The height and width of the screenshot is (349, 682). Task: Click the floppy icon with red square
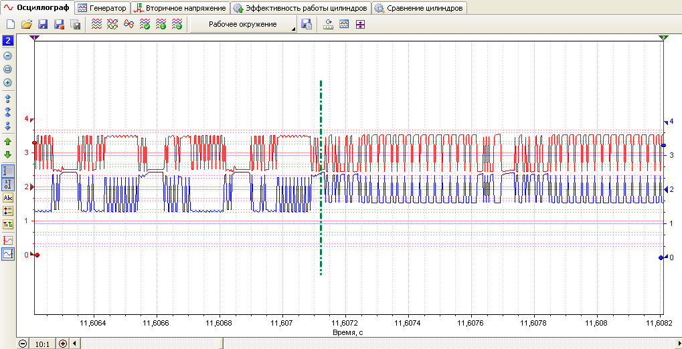[x=59, y=24]
